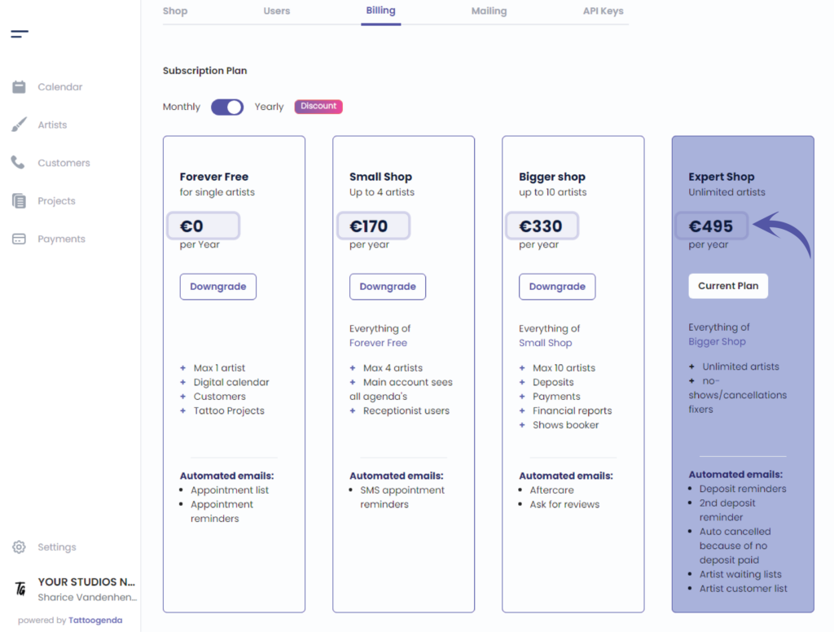Follow the Forever Free link in Small Shop
The height and width of the screenshot is (632, 834).
coord(378,343)
